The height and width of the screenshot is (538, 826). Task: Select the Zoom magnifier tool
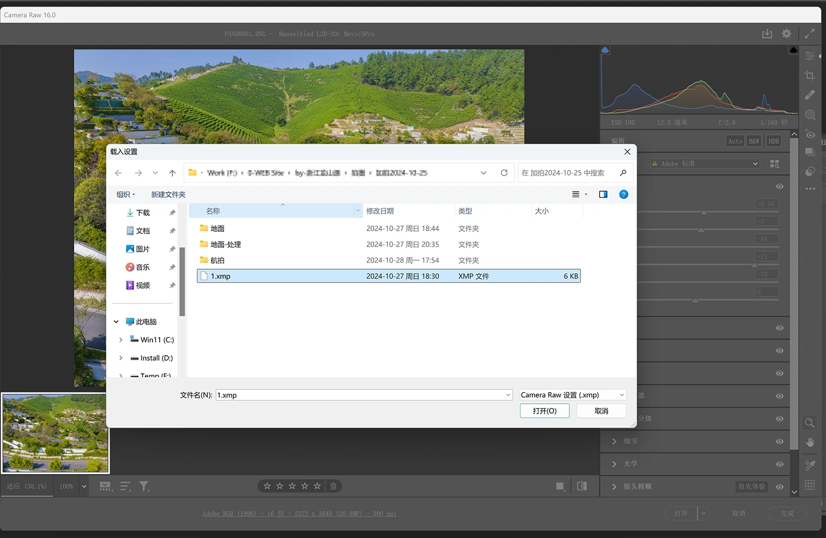[809, 423]
